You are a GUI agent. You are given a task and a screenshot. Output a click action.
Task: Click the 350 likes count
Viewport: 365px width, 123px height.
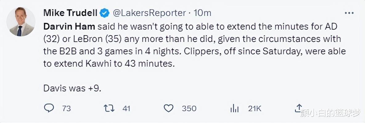click(189, 108)
